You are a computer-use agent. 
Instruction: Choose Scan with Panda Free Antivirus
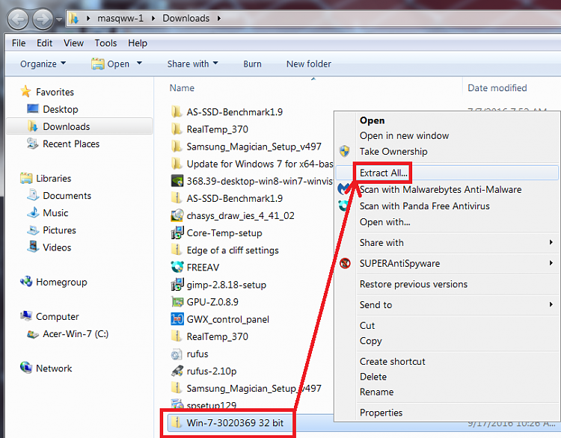coord(424,206)
